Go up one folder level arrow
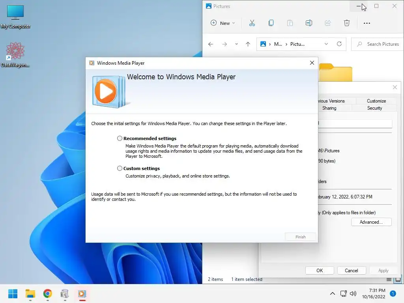This screenshot has height=303, width=404. (x=248, y=44)
